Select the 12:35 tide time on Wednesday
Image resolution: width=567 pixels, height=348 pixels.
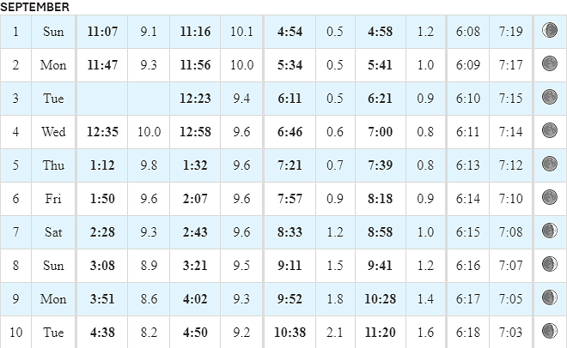102,132
